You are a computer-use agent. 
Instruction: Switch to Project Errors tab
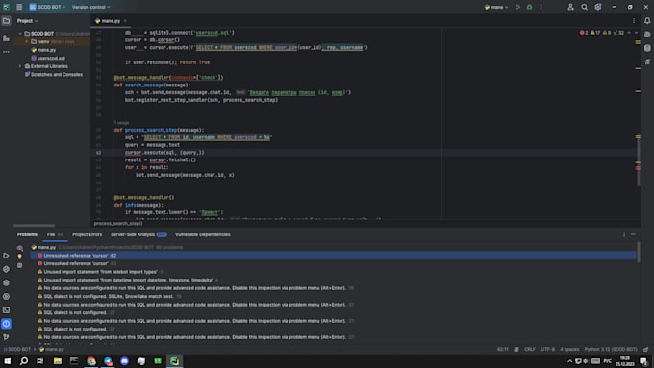coord(87,234)
